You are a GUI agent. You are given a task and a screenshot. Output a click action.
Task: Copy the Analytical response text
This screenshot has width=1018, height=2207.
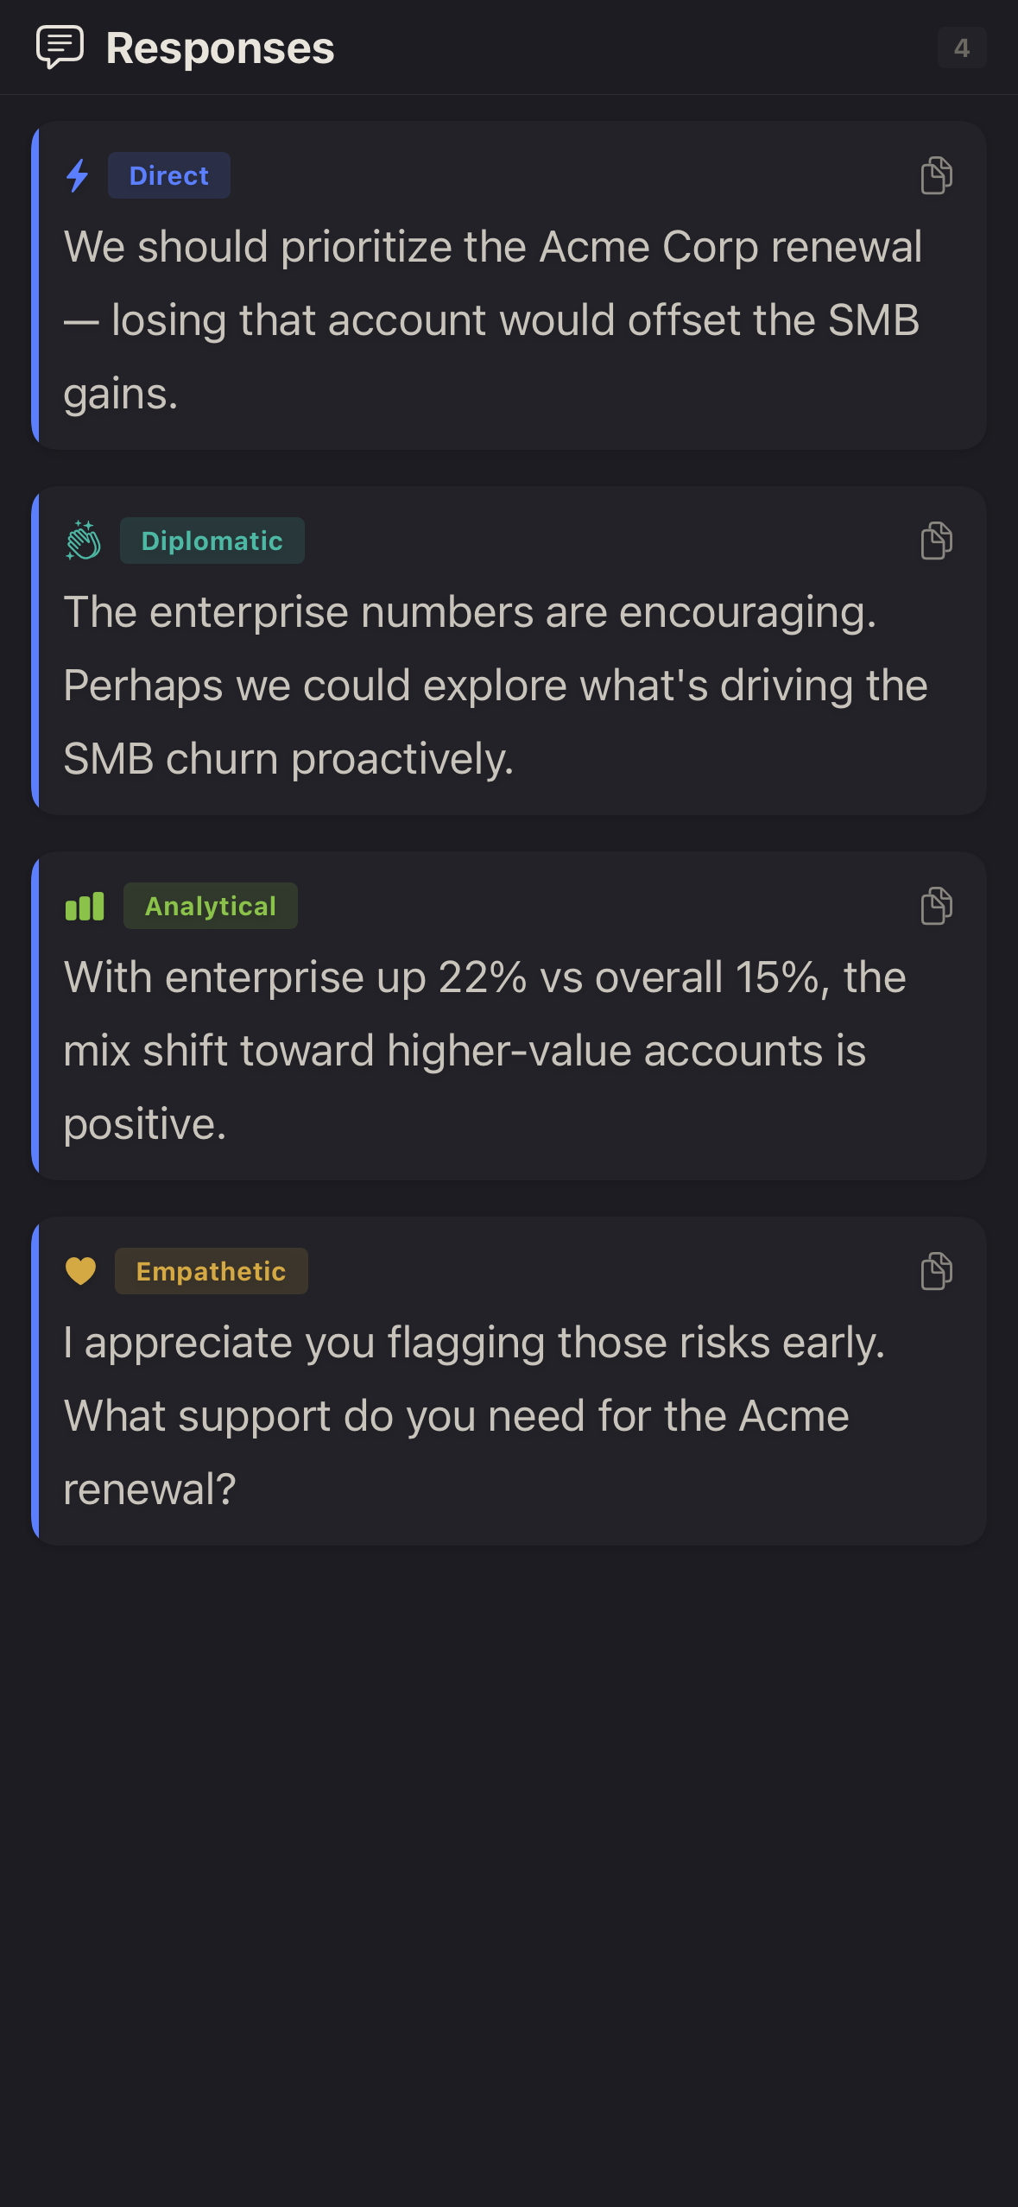[936, 906]
